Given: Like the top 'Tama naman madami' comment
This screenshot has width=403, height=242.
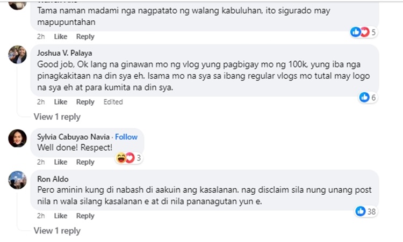Looking at the screenshot, I should click(x=61, y=36).
